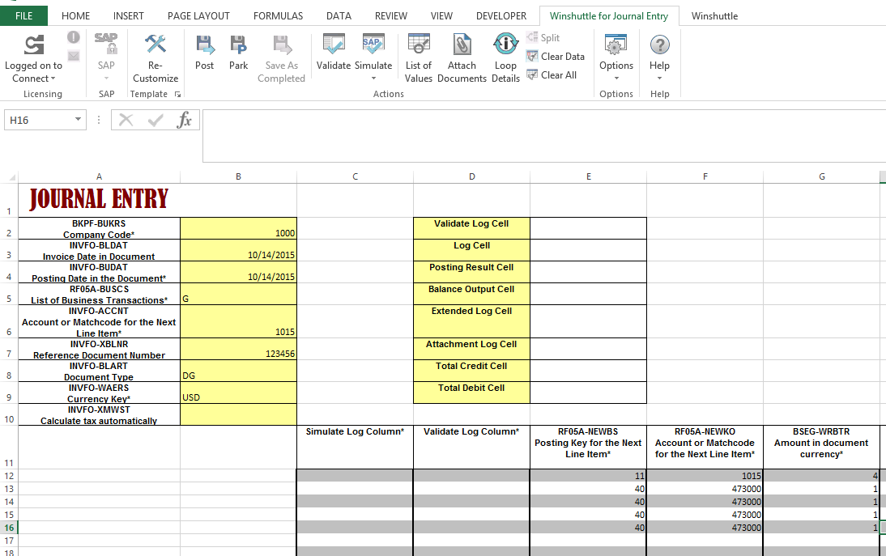Cancel formula entry with the X icon
The image size is (886, 556).
click(x=126, y=120)
